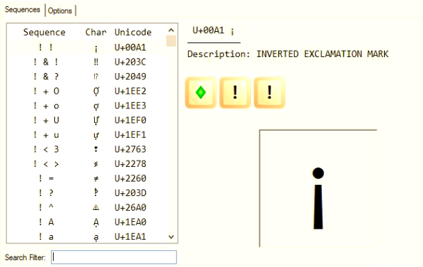Screen dimensions: 423x267
Task: Click the U+00A1 heading in the detail panel
Action: [x=213, y=31]
